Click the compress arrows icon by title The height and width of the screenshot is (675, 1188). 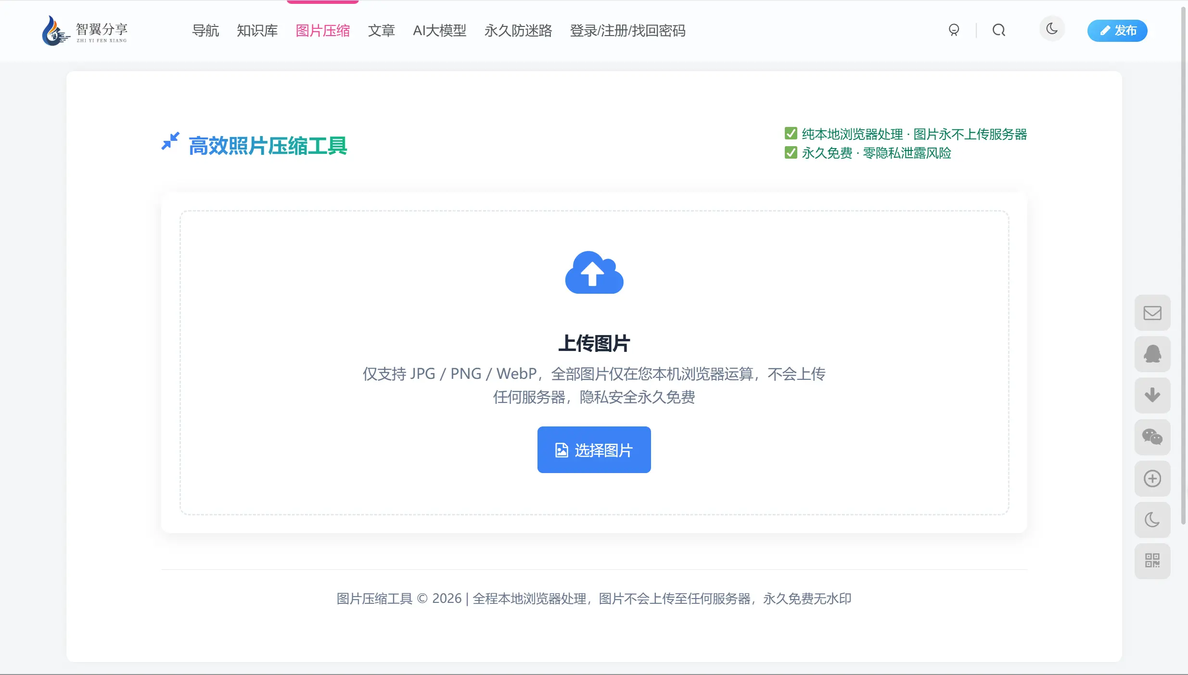[170, 141]
